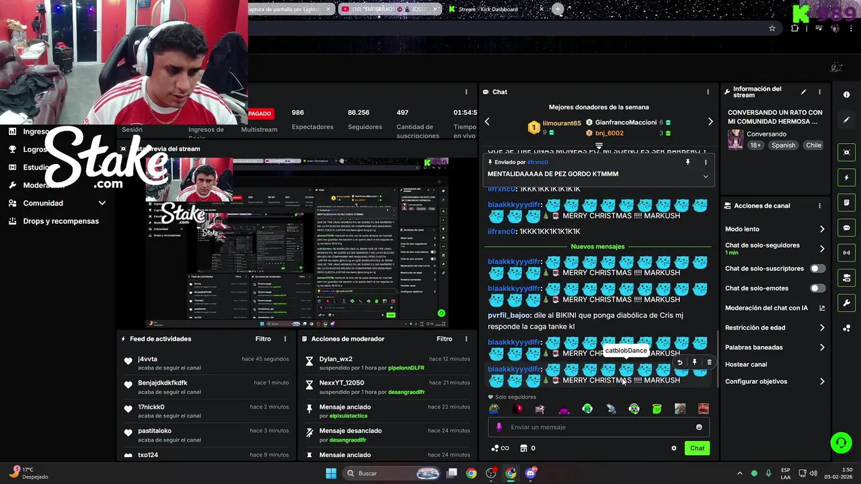
Task: Show previous top donor with left arrow
Action: coord(487,122)
